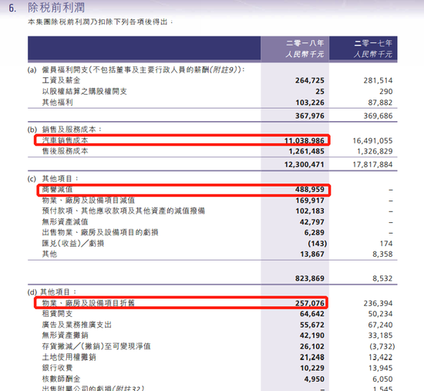Select the value 257,076
The height and width of the screenshot is (391, 424).
coord(310,303)
